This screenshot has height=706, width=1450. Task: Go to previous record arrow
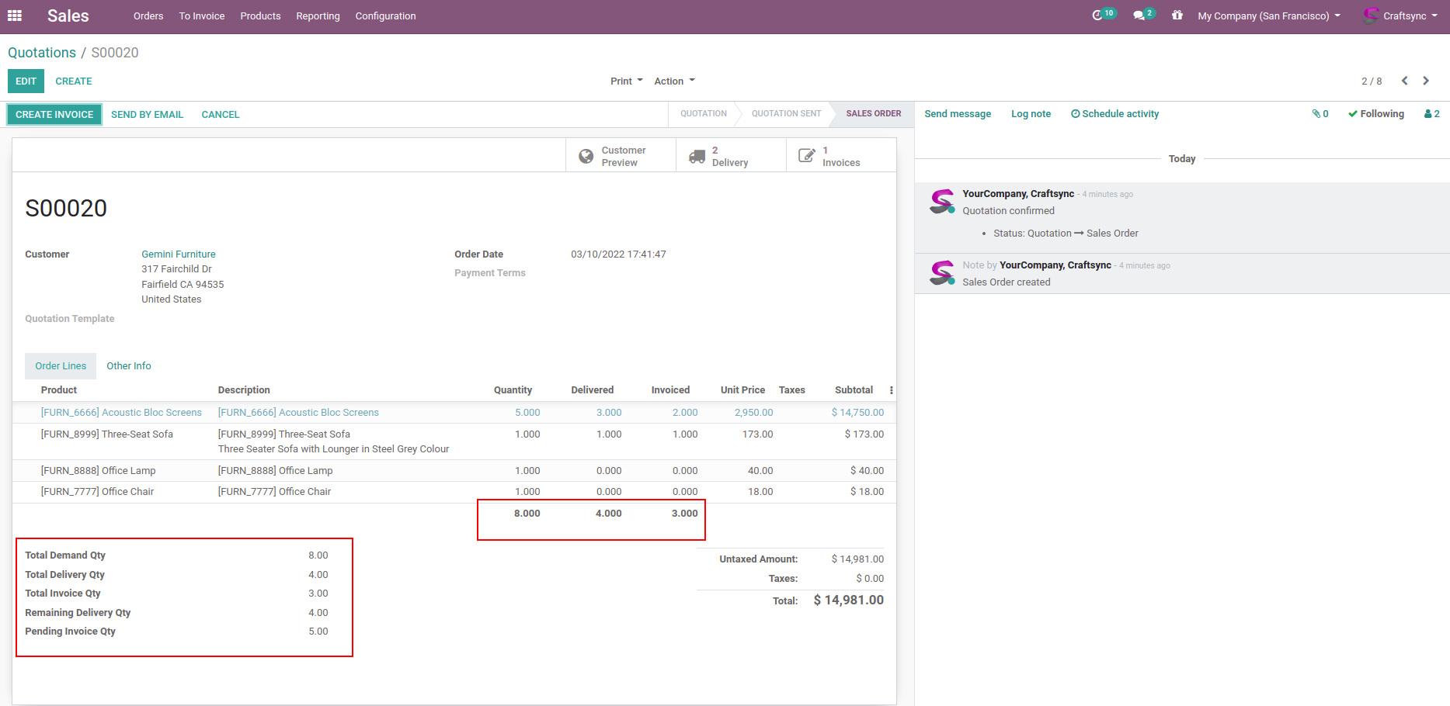click(1405, 81)
